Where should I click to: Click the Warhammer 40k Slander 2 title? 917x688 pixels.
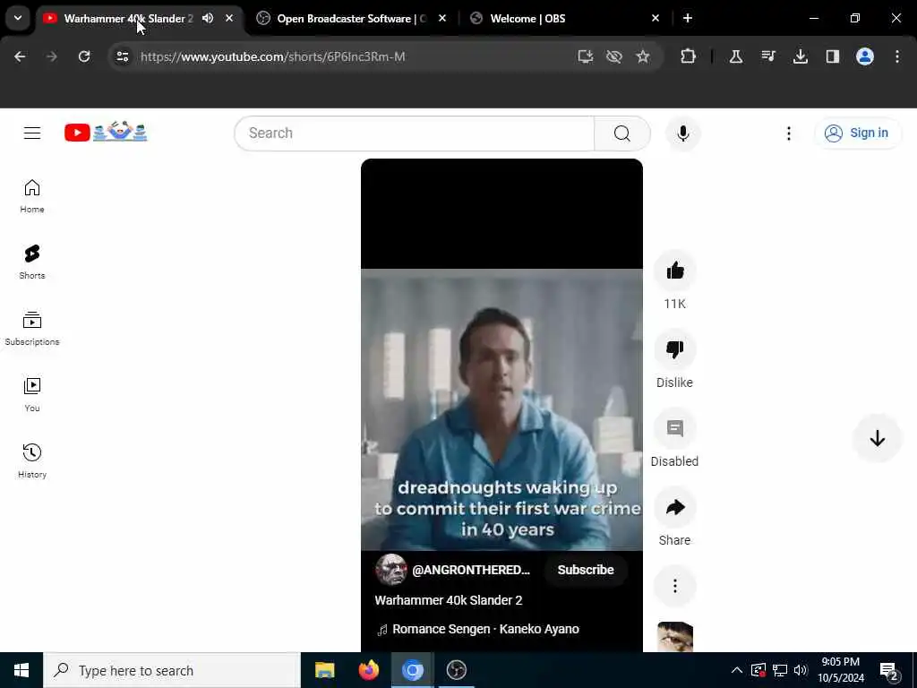point(449,600)
